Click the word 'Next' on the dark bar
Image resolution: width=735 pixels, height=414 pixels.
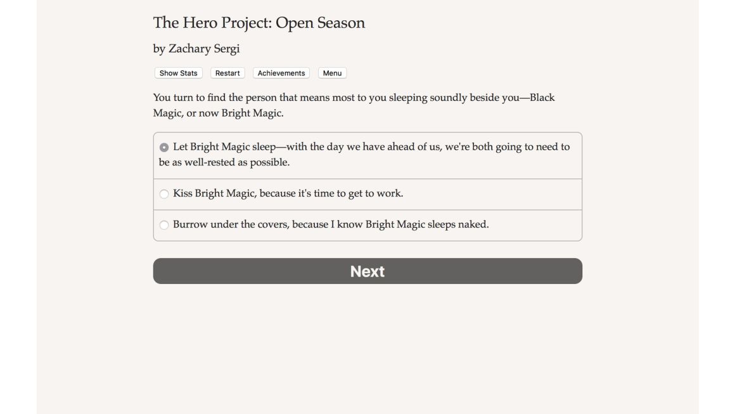coord(367,271)
